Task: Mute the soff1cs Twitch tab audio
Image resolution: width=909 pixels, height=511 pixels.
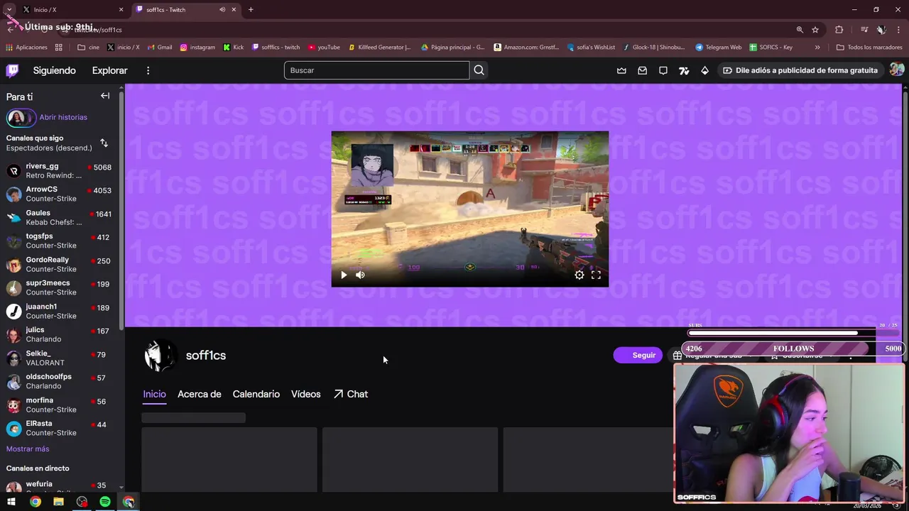Action: [x=222, y=9]
